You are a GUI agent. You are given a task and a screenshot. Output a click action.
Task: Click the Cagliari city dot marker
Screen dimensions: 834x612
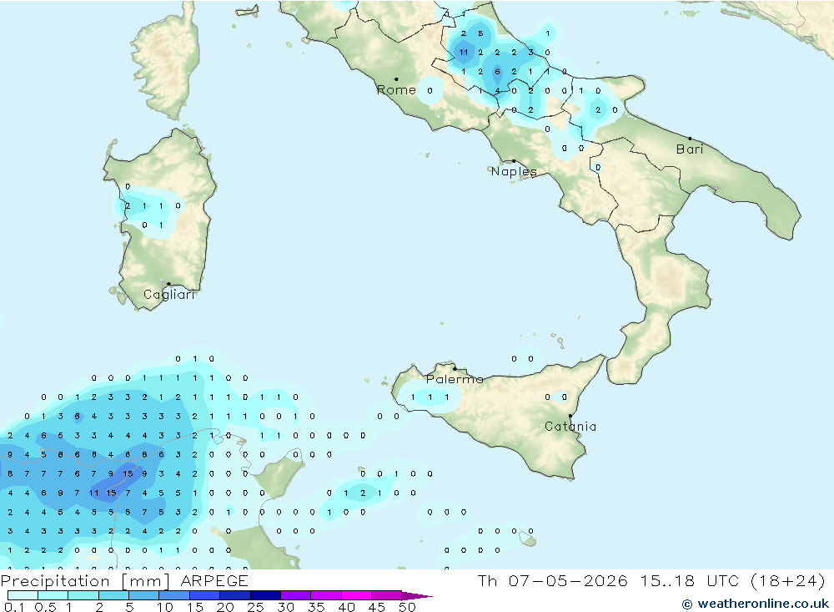168,284
